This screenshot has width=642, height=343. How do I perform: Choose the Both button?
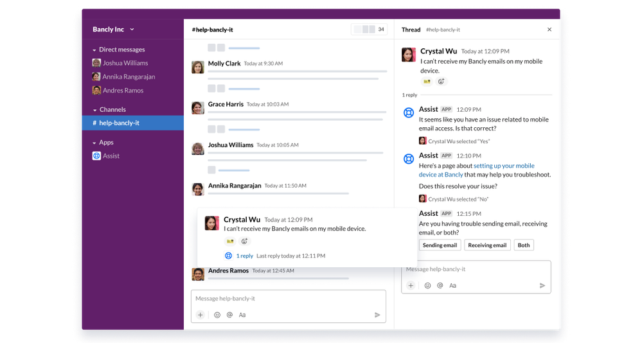[x=524, y=245]
